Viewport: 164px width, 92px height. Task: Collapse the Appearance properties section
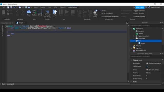click(131, 60)
